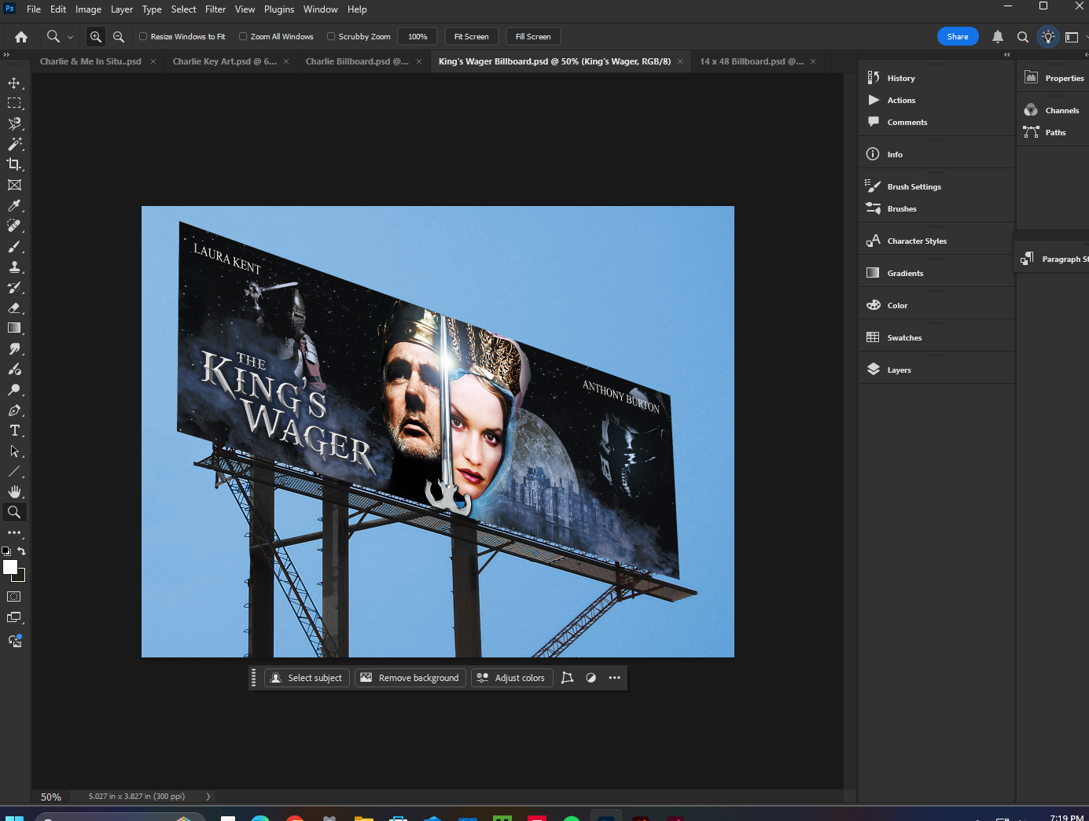Expand the document dimensions chevron in status bar
Screen dimensions: 1089x821
coord(208,796)
